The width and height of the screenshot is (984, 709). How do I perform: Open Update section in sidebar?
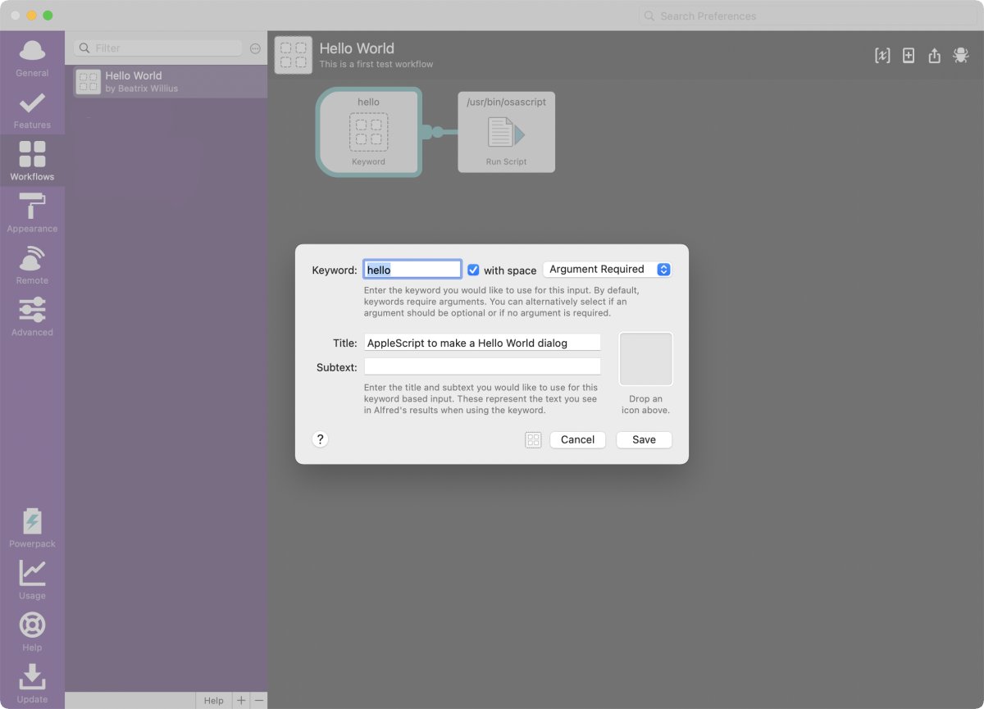point(32,684)
